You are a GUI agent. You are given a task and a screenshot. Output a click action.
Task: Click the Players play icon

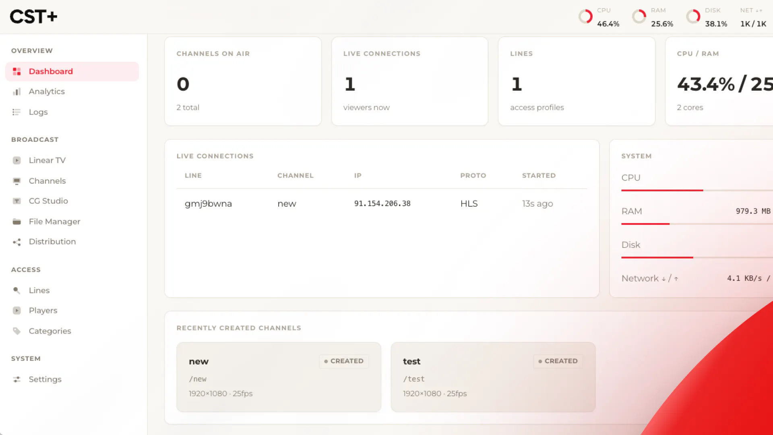pyautogui.click(x=17, y=311)
